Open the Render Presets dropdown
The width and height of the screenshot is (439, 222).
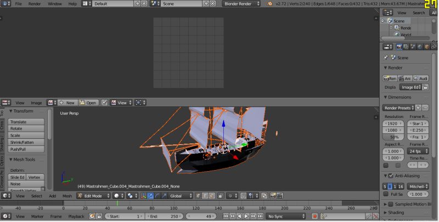pos(399,108)
